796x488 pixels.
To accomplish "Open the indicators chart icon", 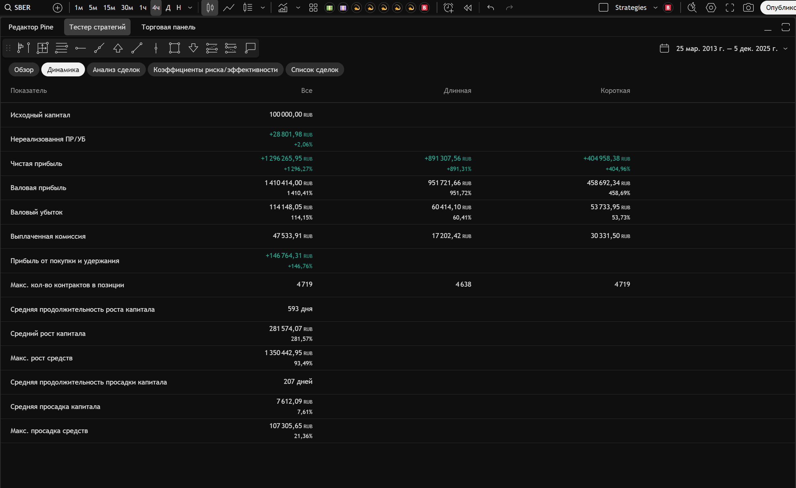I will 283,8.
